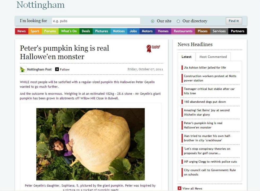Click the View all News arrow icon
The image size is (260, 191).
click(179, 188)
